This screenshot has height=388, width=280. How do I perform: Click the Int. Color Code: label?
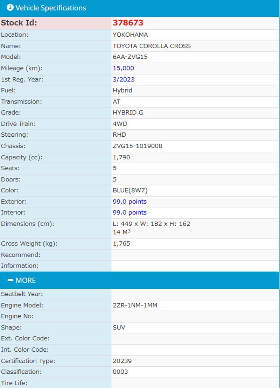25,350
